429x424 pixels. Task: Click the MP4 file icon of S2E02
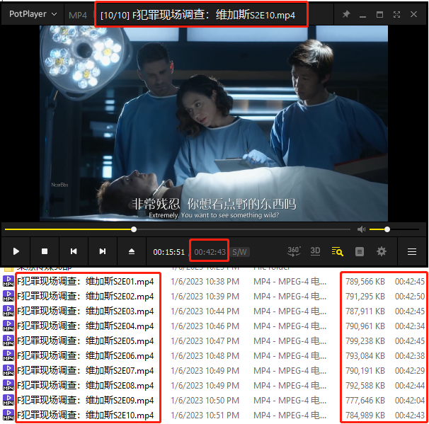pyautogui.click(x=8, y=296)
